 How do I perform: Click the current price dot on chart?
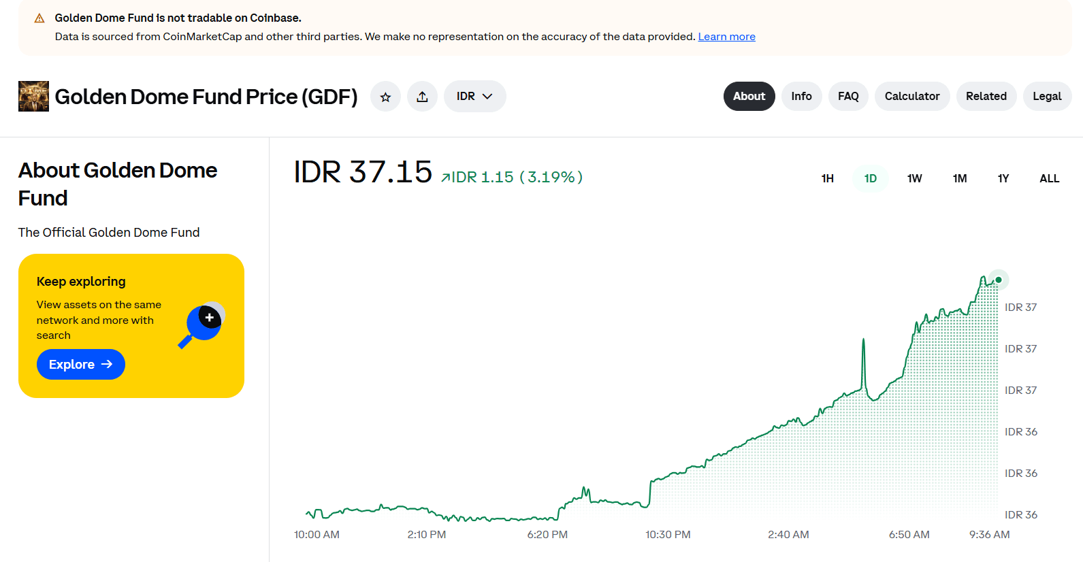point(999,280)
